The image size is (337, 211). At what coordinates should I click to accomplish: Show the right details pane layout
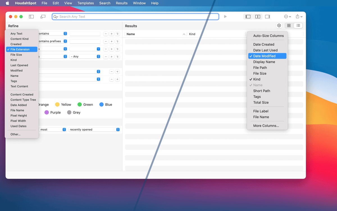pyautogui.click(x=267, y=17)
